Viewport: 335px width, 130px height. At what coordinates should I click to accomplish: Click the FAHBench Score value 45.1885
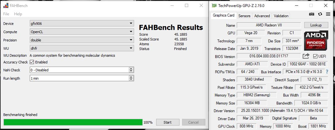point(181,34)
